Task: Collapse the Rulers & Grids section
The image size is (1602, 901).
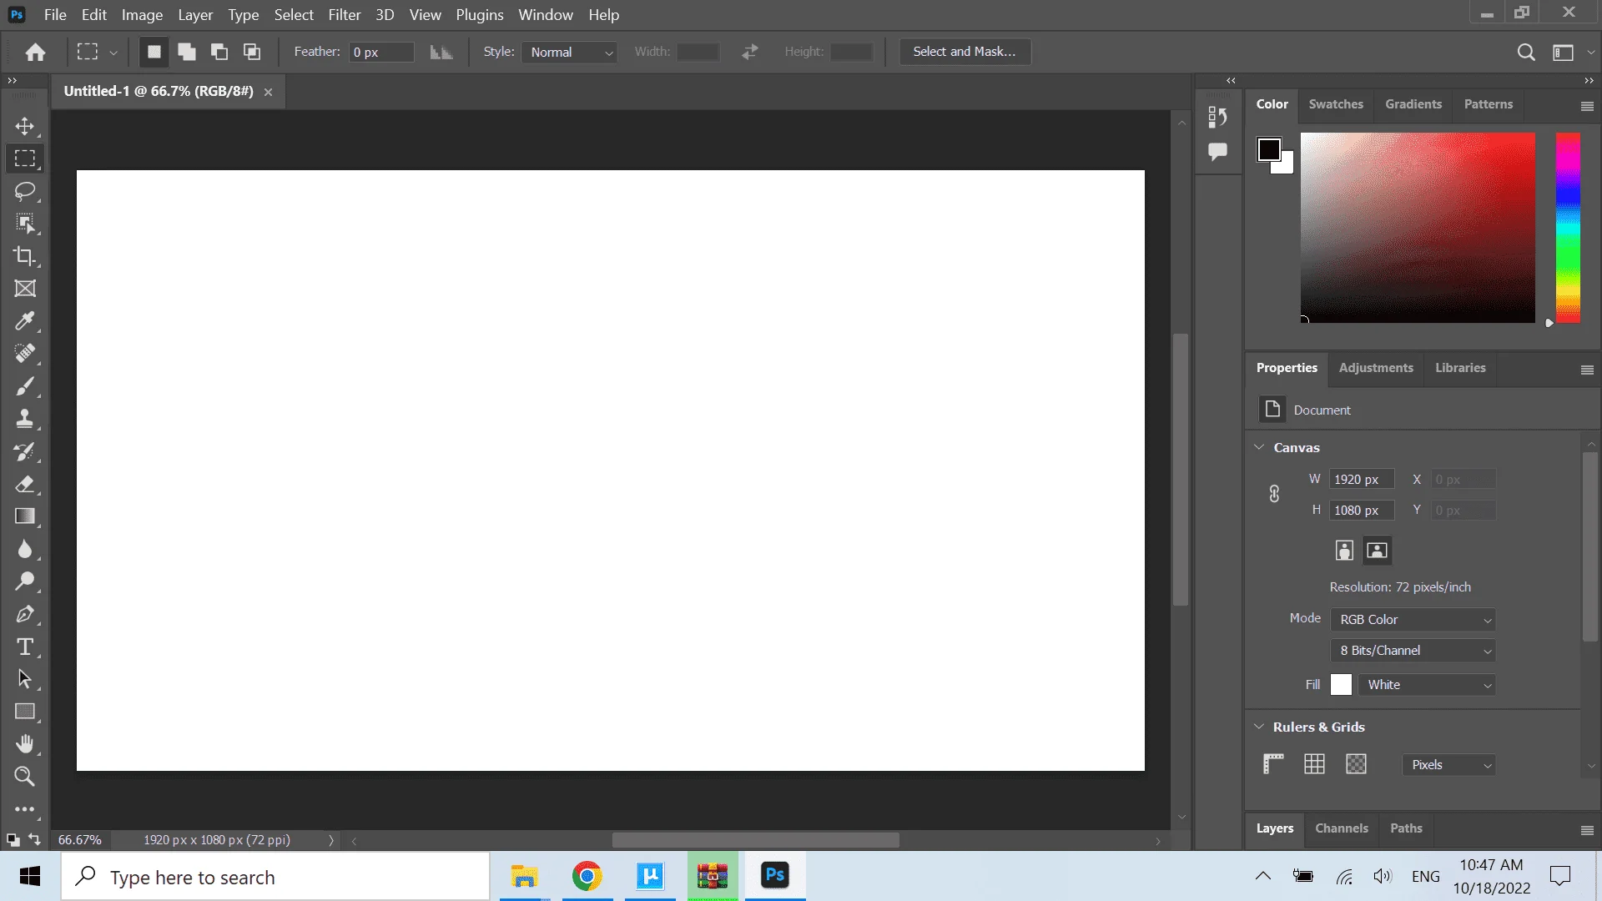Action: (1259, 727)
